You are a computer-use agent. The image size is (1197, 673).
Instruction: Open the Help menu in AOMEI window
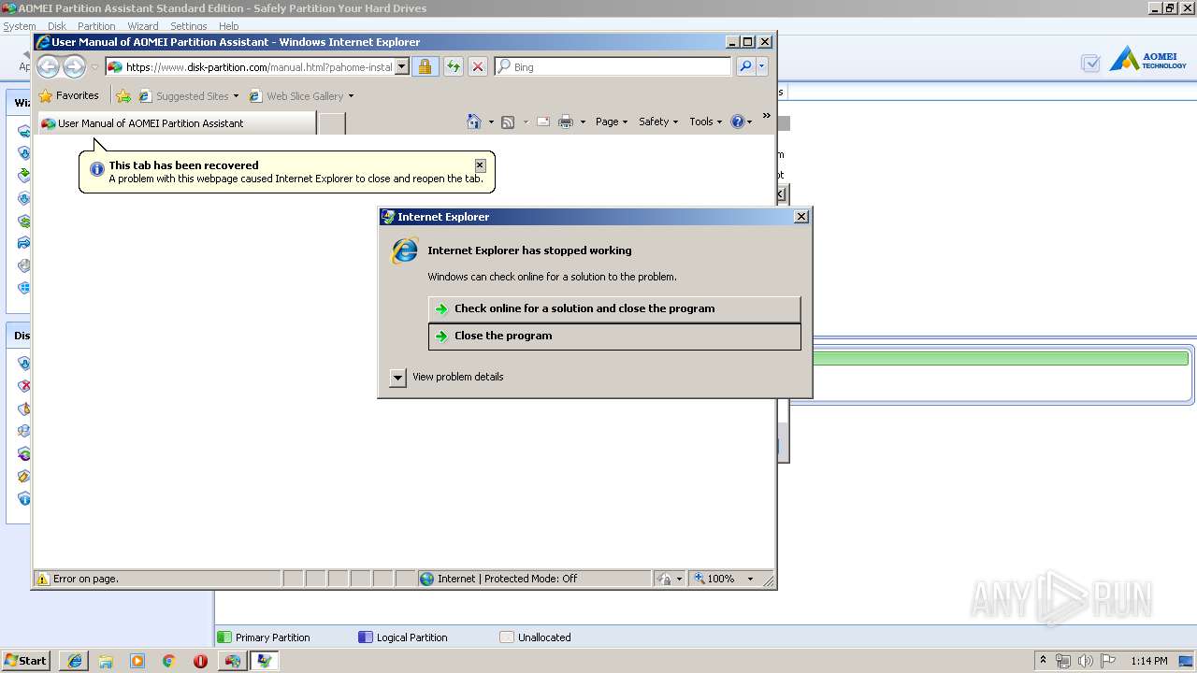(x=228, y=26)
